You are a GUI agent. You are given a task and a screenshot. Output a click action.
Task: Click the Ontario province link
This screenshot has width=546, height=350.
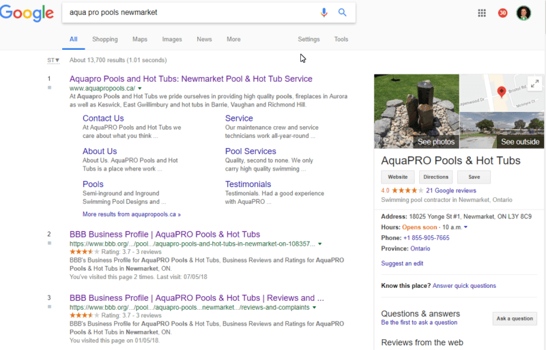(420, 248)
